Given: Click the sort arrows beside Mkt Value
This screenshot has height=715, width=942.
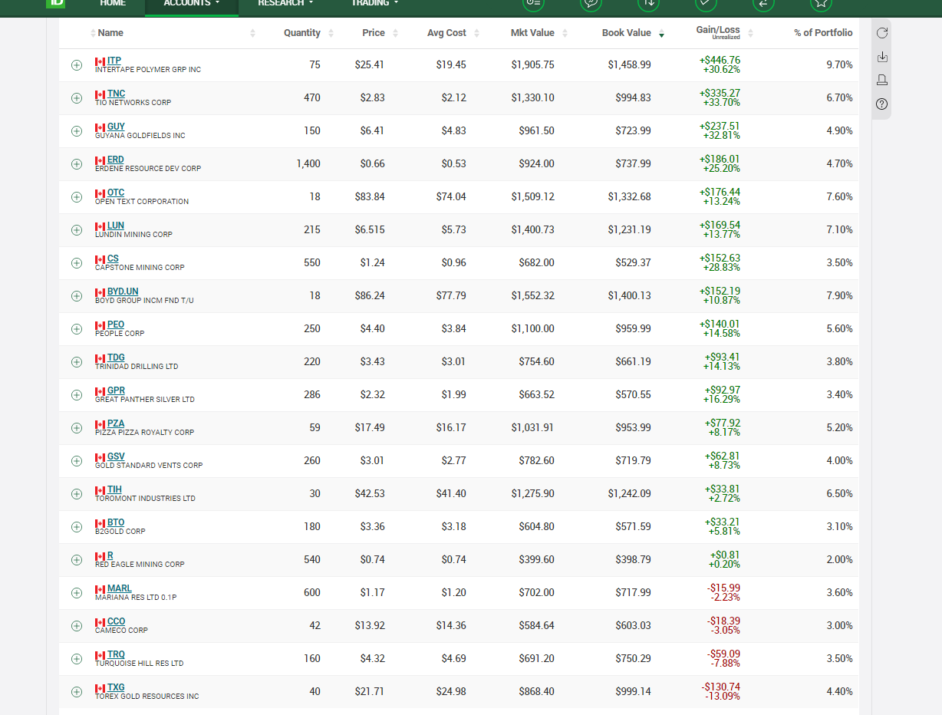Looking at the screenshot, I should point(565,33).
